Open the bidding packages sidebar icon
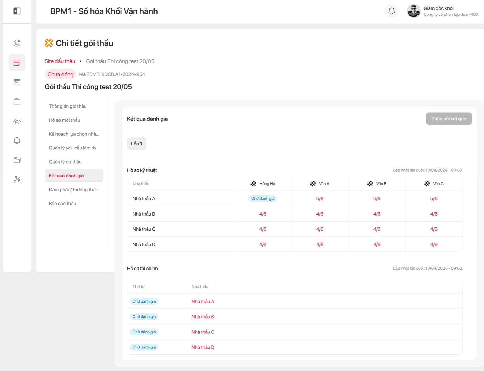Screen dimensions: 484x371 click(x=17, y=63)
